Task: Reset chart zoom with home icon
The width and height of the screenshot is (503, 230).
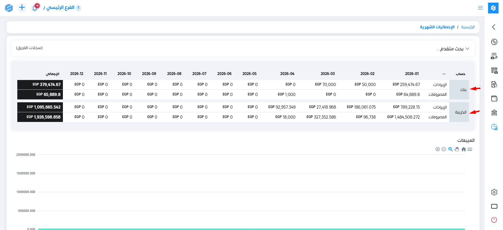Action: pos(463,149)
